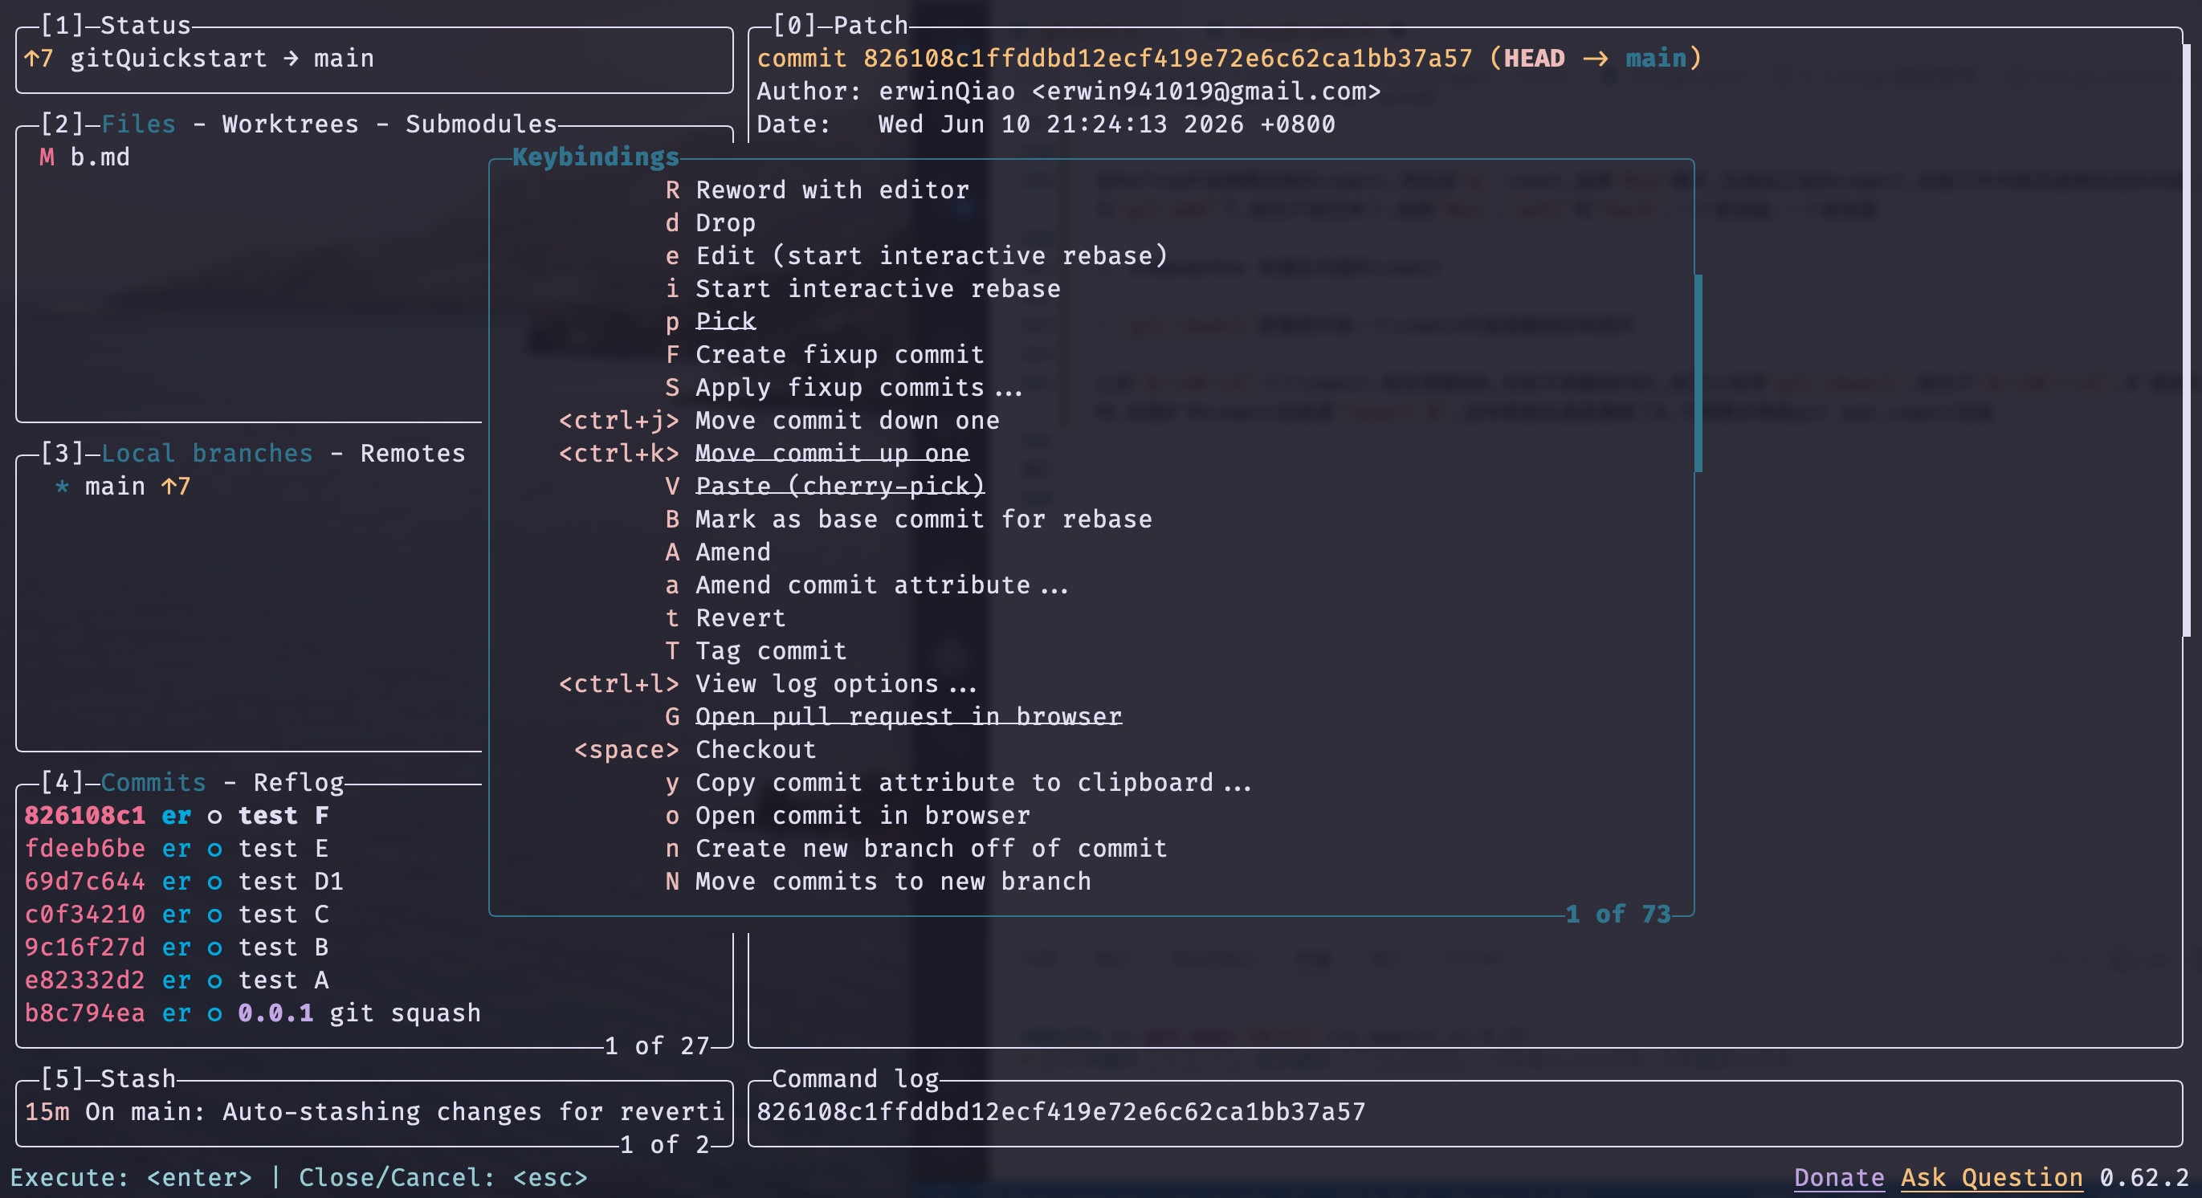Select commit fdeeb6be test E

point(177,849)
